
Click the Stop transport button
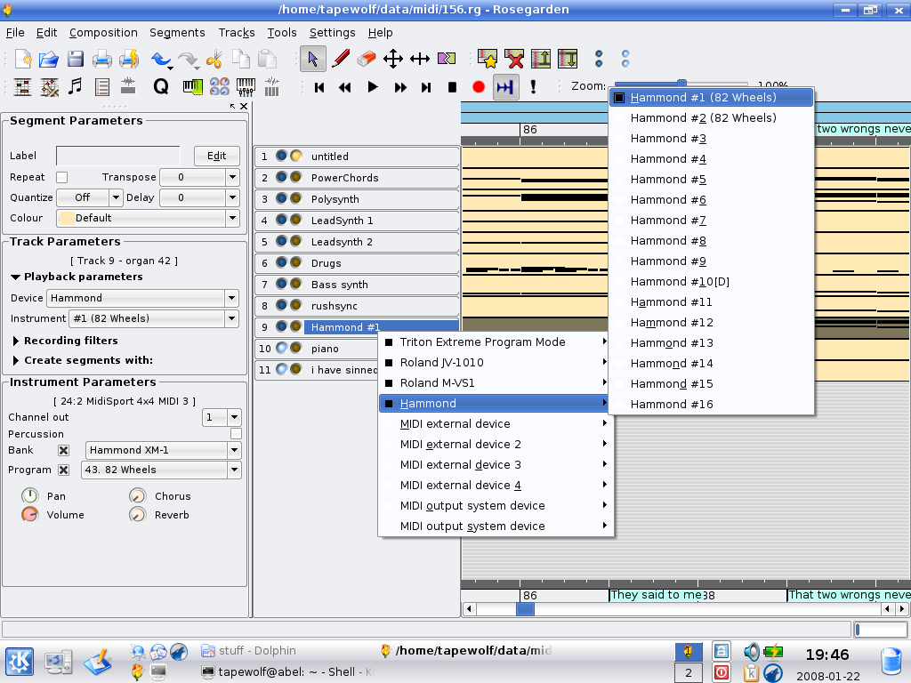click(x=452, y=87)
